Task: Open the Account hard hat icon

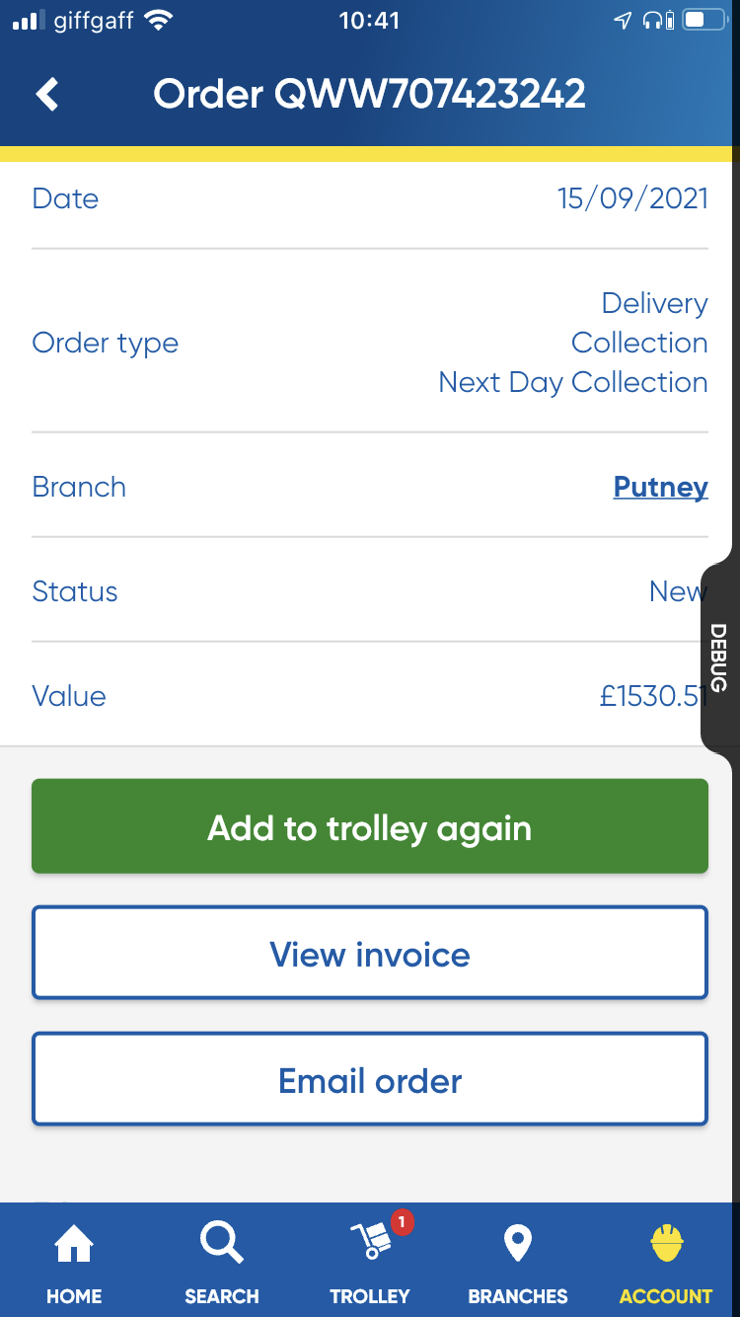Action: (667, 1243)
